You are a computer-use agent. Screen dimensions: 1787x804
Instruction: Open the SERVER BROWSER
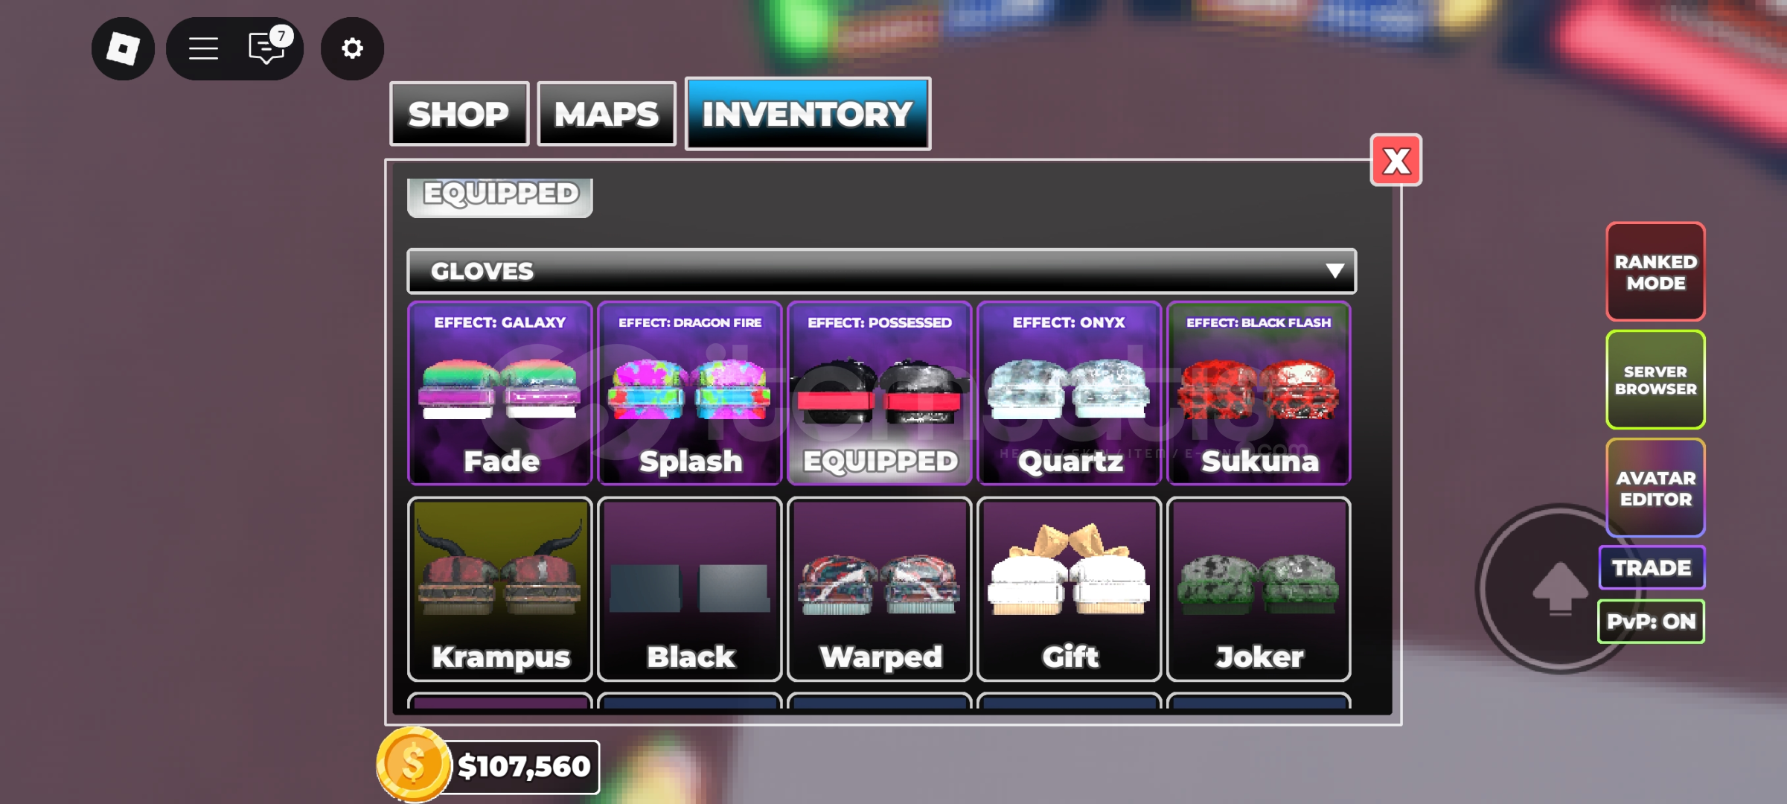point(1655,380)
